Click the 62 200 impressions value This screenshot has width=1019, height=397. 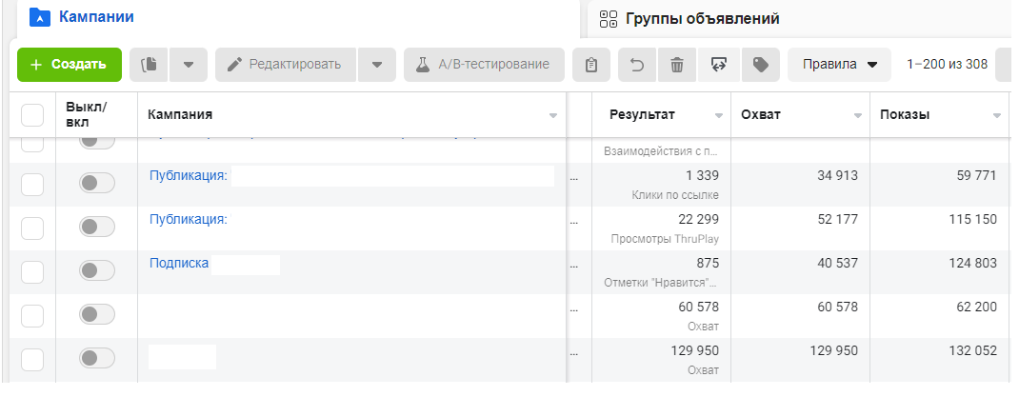point(977,307)
